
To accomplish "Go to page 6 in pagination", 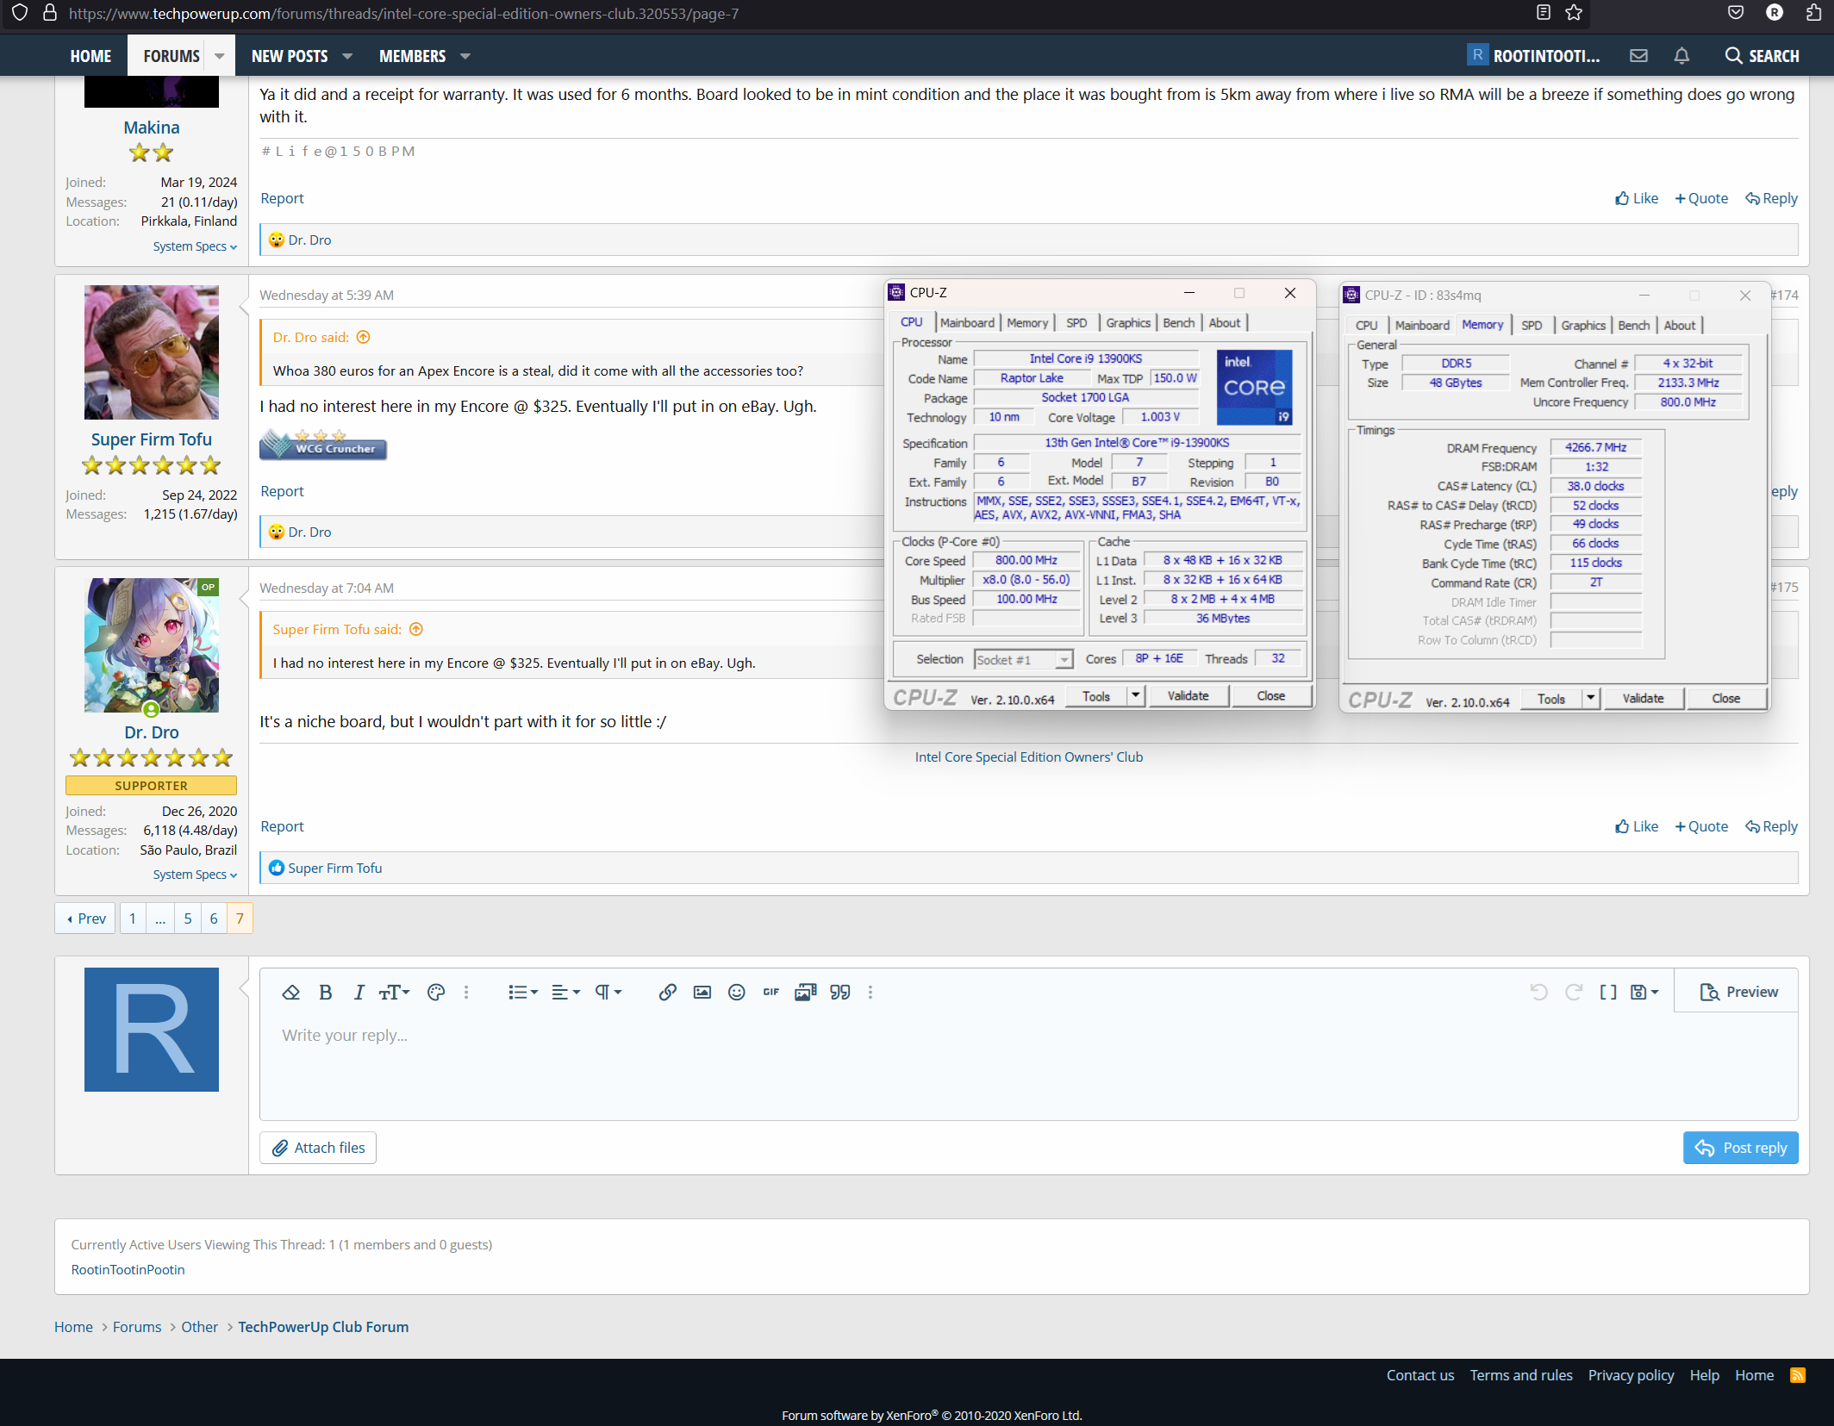I will pos(214,918).
